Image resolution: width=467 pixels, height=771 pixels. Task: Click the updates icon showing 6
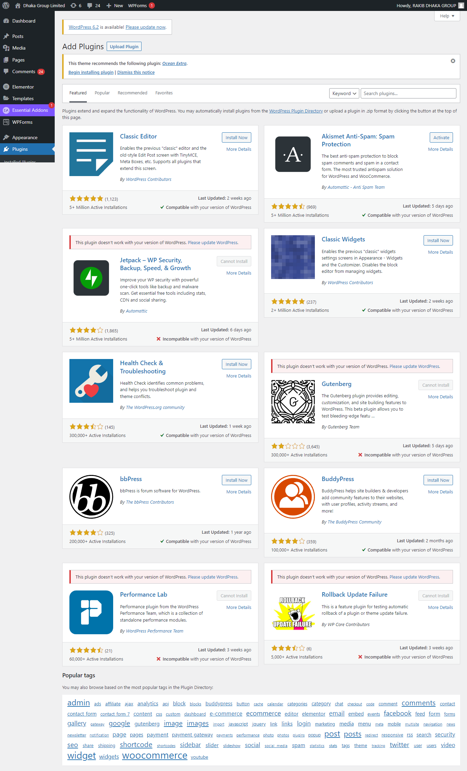tap(76, 5)
